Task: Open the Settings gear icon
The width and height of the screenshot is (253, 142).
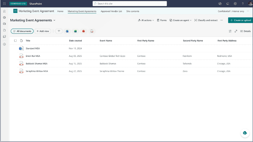Action: [235, 4]
